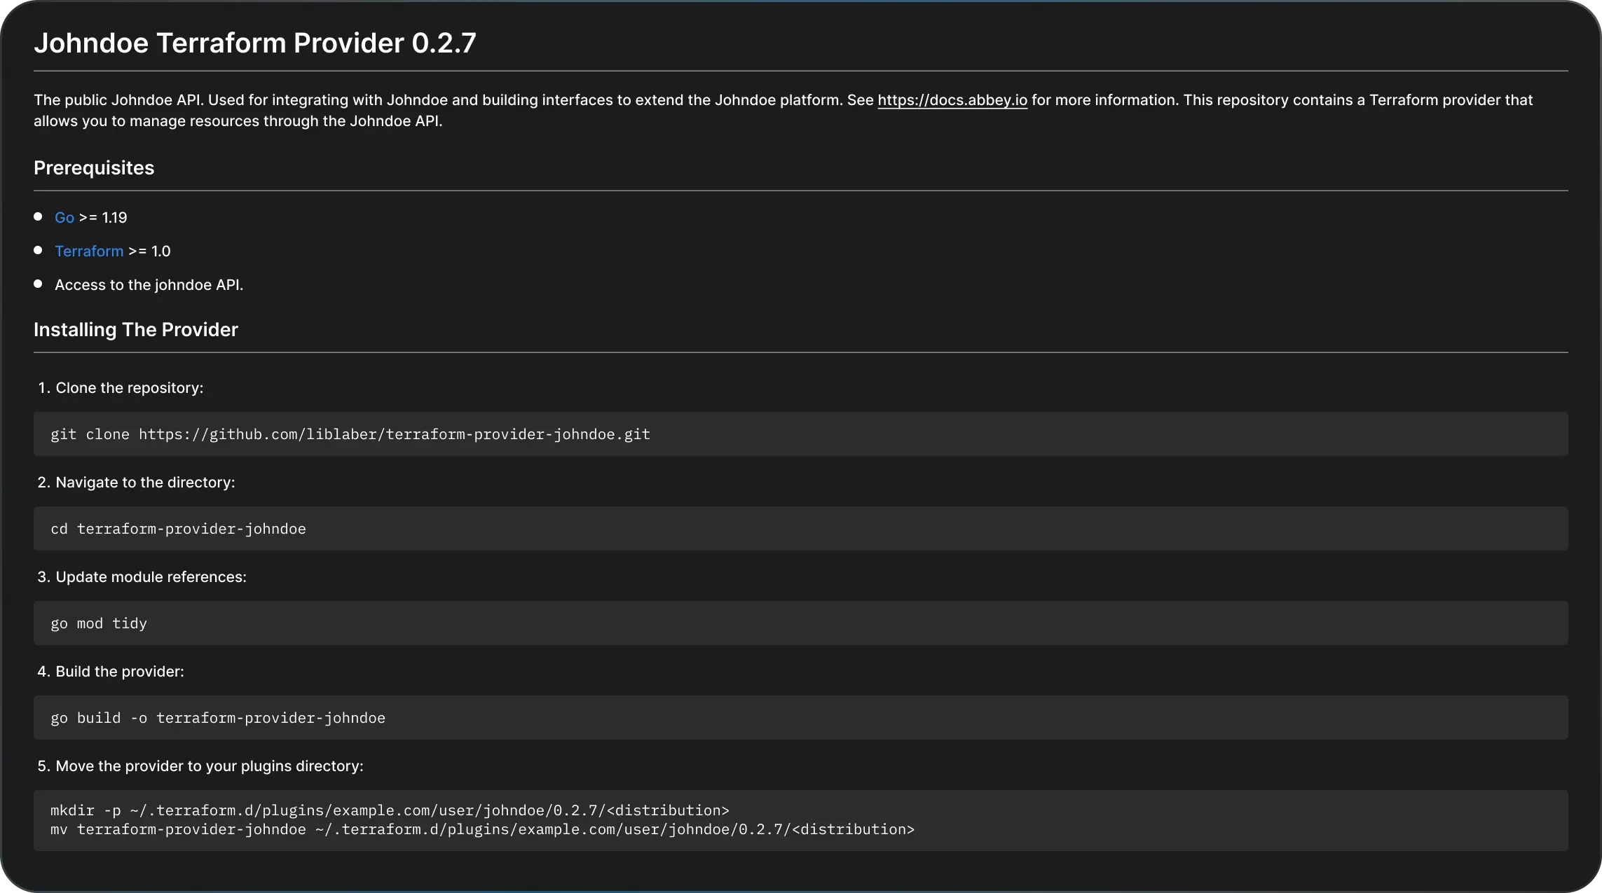This screenshot has height=893, width=1602.
Task: Click the 'Go >= 1.19' list item
Action: click(x=90, y=217)
